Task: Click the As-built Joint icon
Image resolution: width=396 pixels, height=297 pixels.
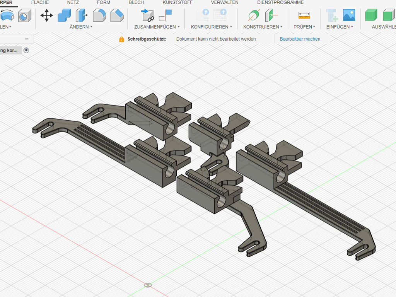Action: (x=166, y=15)
